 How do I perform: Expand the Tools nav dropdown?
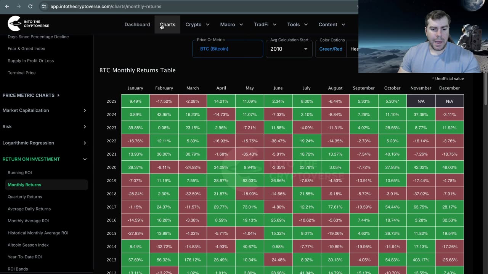[x=297, y=24]
